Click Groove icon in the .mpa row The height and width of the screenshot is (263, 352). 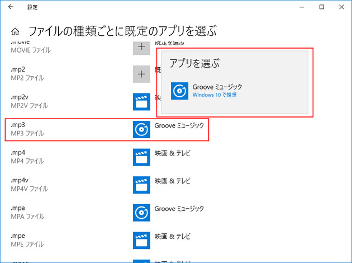pos(141,213)
